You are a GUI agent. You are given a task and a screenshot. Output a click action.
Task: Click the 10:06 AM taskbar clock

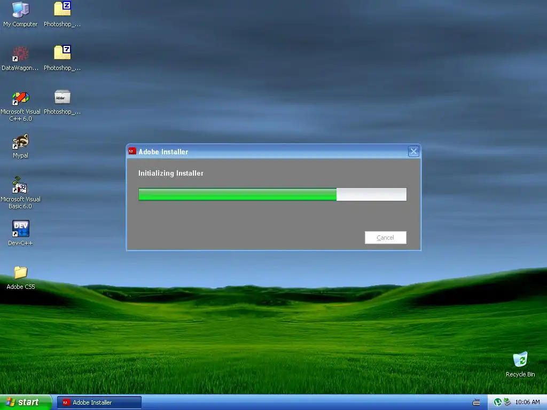coord(527,402)
